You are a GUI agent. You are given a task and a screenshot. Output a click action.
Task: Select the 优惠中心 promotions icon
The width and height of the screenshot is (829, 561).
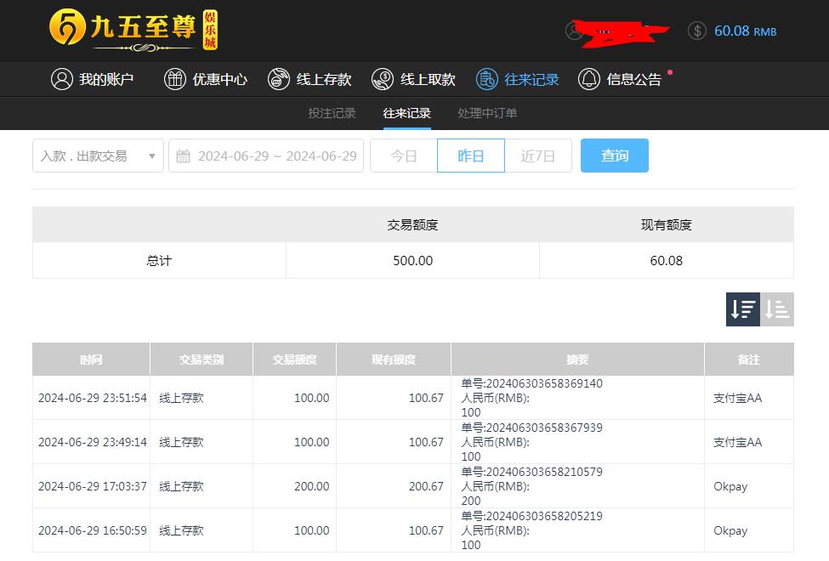pos(175,79)
